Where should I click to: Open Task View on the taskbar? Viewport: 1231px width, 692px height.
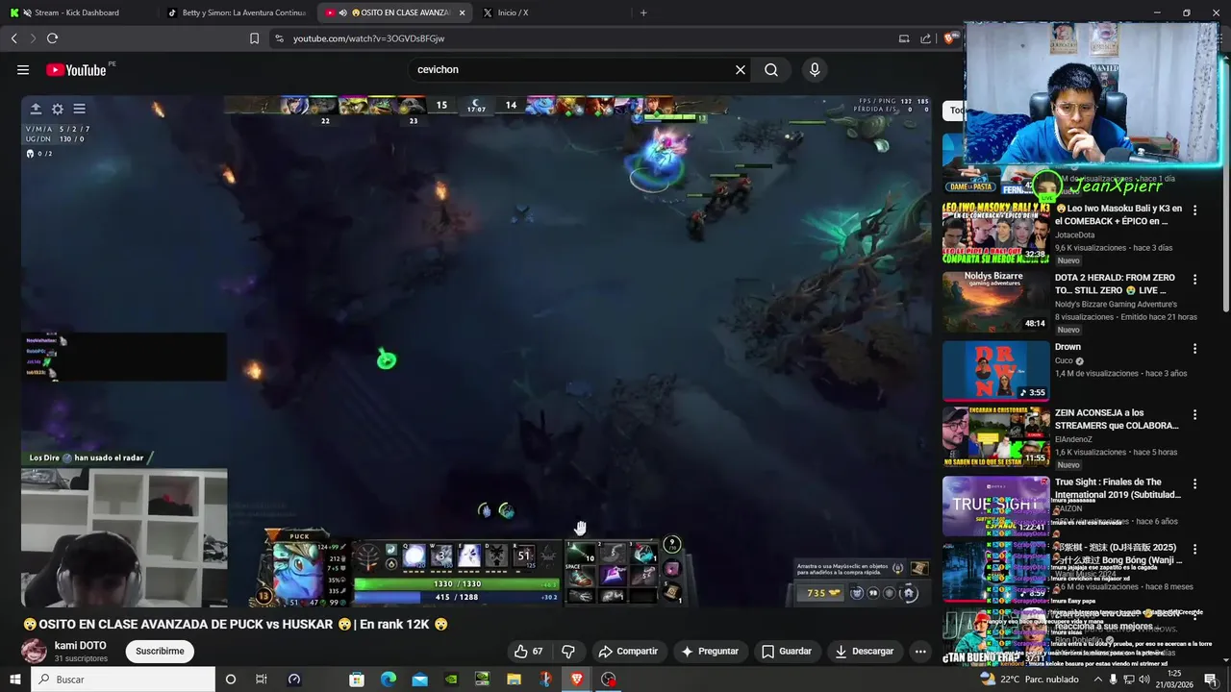click(262, 680)
